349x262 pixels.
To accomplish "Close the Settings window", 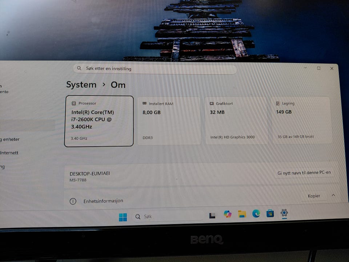I will pyautogui.click(x=332, y=68).
